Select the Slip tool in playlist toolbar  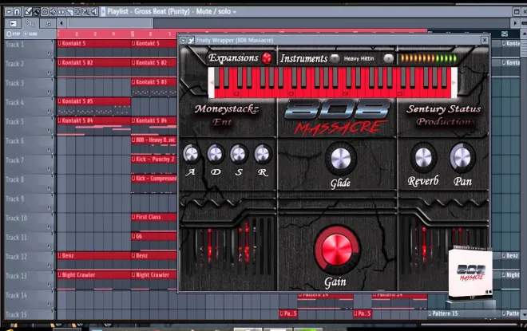click(61, 12)
